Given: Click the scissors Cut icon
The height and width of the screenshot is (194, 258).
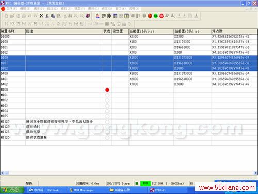Looking at the screenshot, I should pyautogui.click(x=47, y=16).
